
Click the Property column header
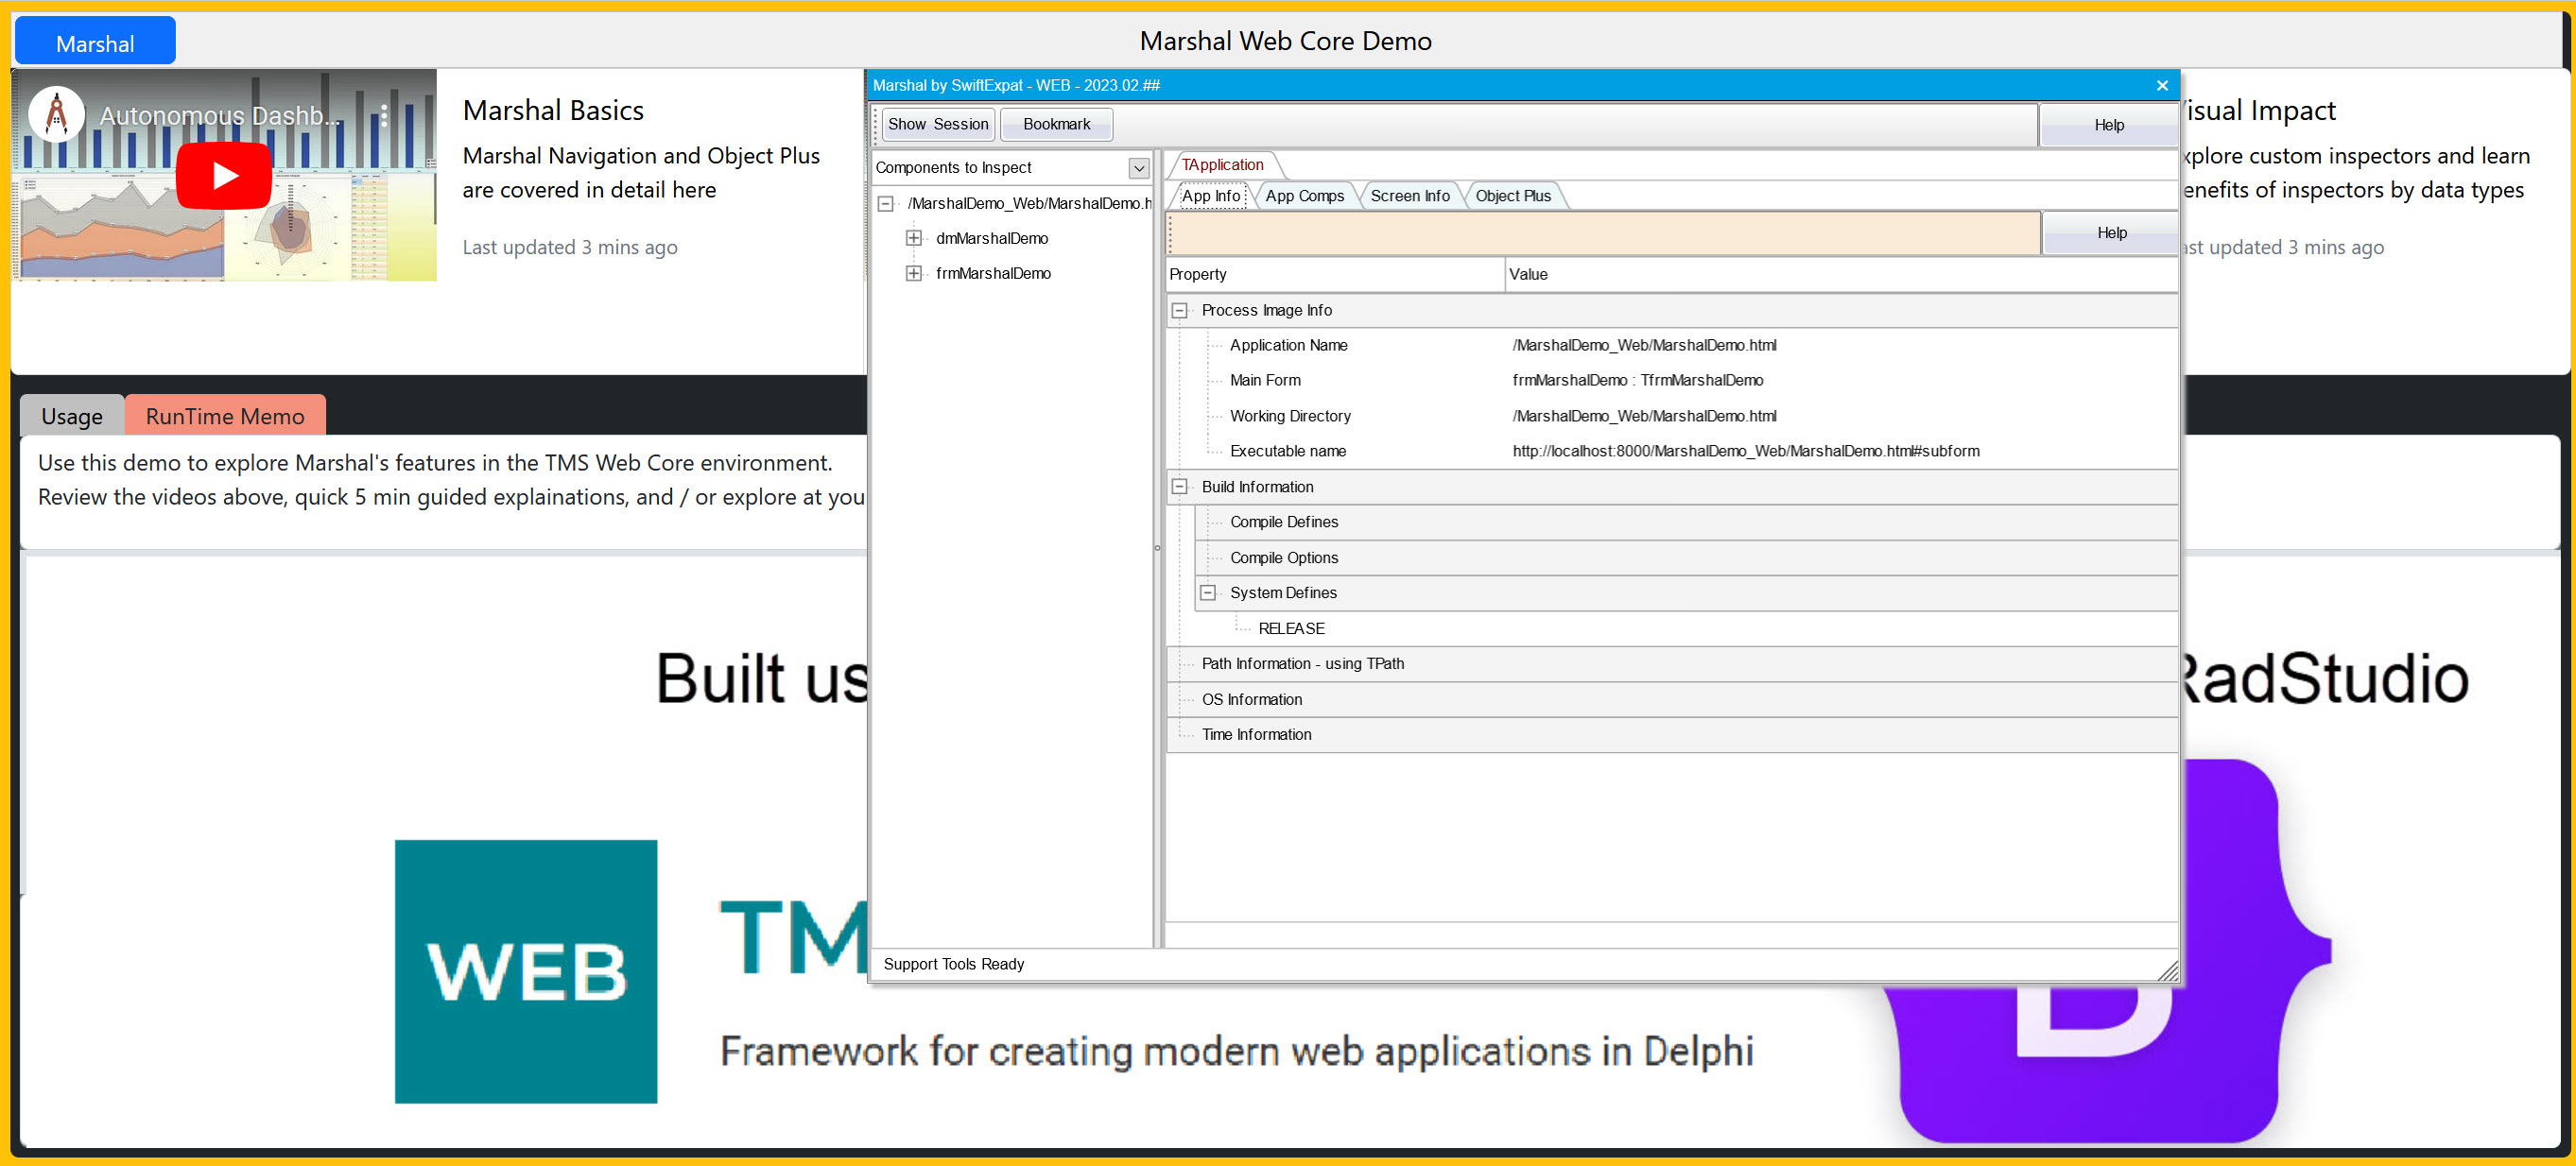pyautogui.click(x=1335, y=275)
